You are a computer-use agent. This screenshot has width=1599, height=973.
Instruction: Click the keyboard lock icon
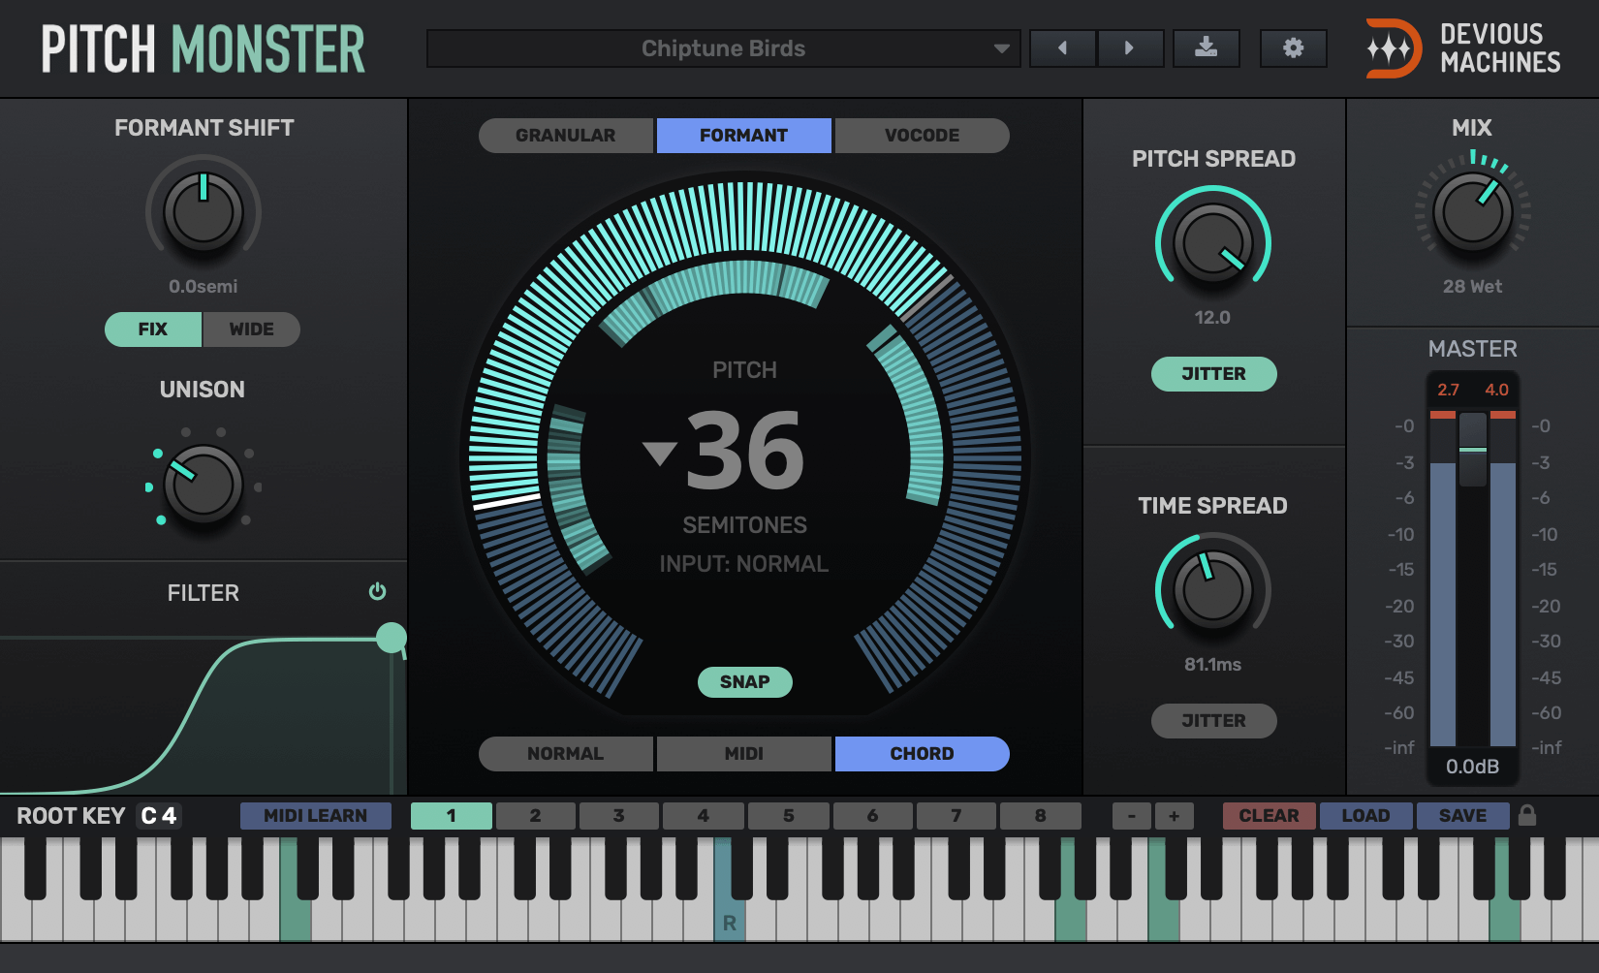click(x=1527, y=815)
